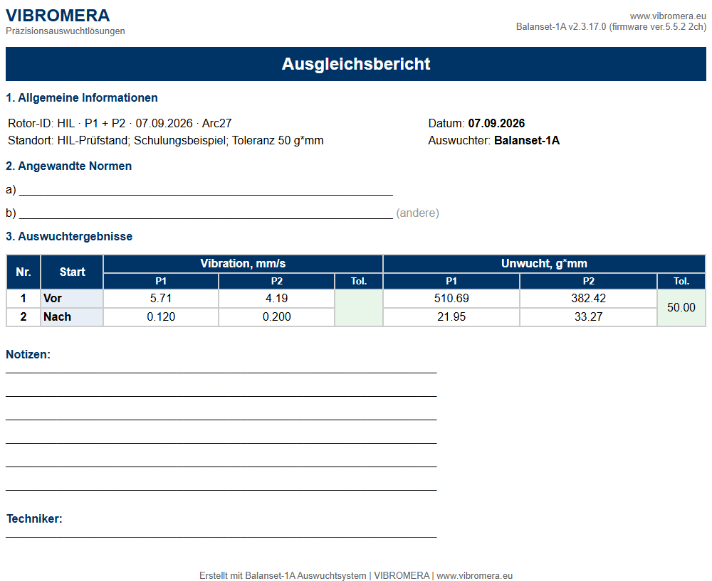Open www.vibromera.eu in the header
The image size is (712, 581).
(668, 16)
